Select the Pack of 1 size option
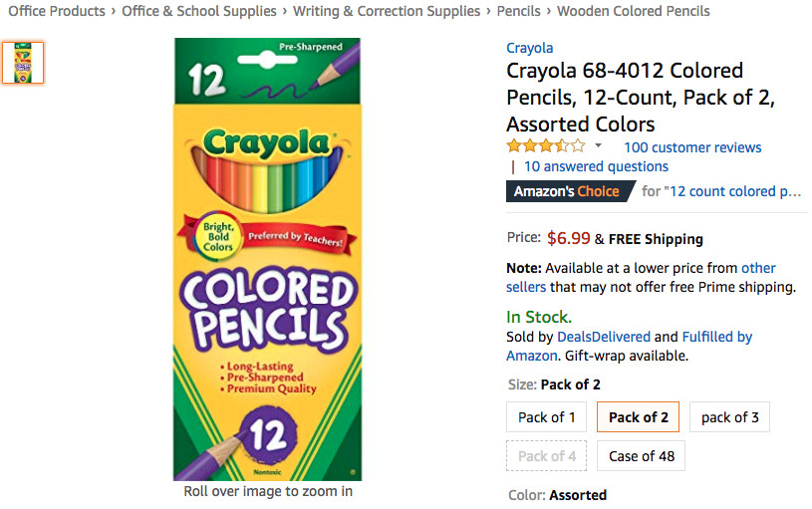Viewport: 812px width, 509px height. click(x=547, y=417)
